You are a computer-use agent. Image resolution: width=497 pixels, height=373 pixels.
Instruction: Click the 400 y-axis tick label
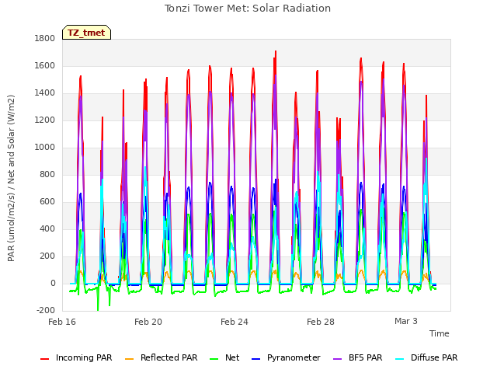pos(47,229)
